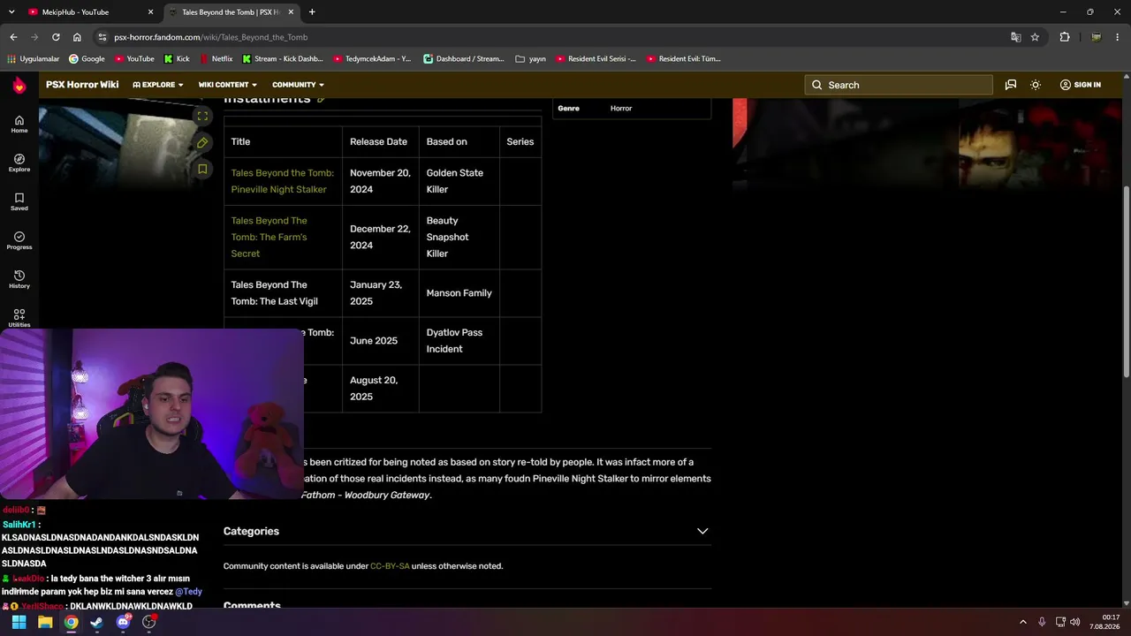This screenshot has width=1131, height=636.
Task: Select the Manson Family table cell
Action: [459, 293]
